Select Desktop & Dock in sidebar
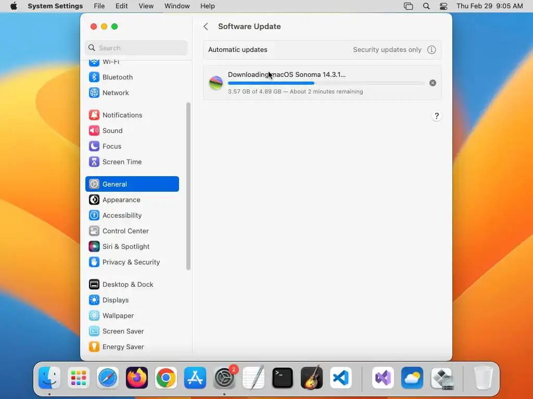Image resolution: width=533 pixels, height=399 pixels. pos(132,284)
